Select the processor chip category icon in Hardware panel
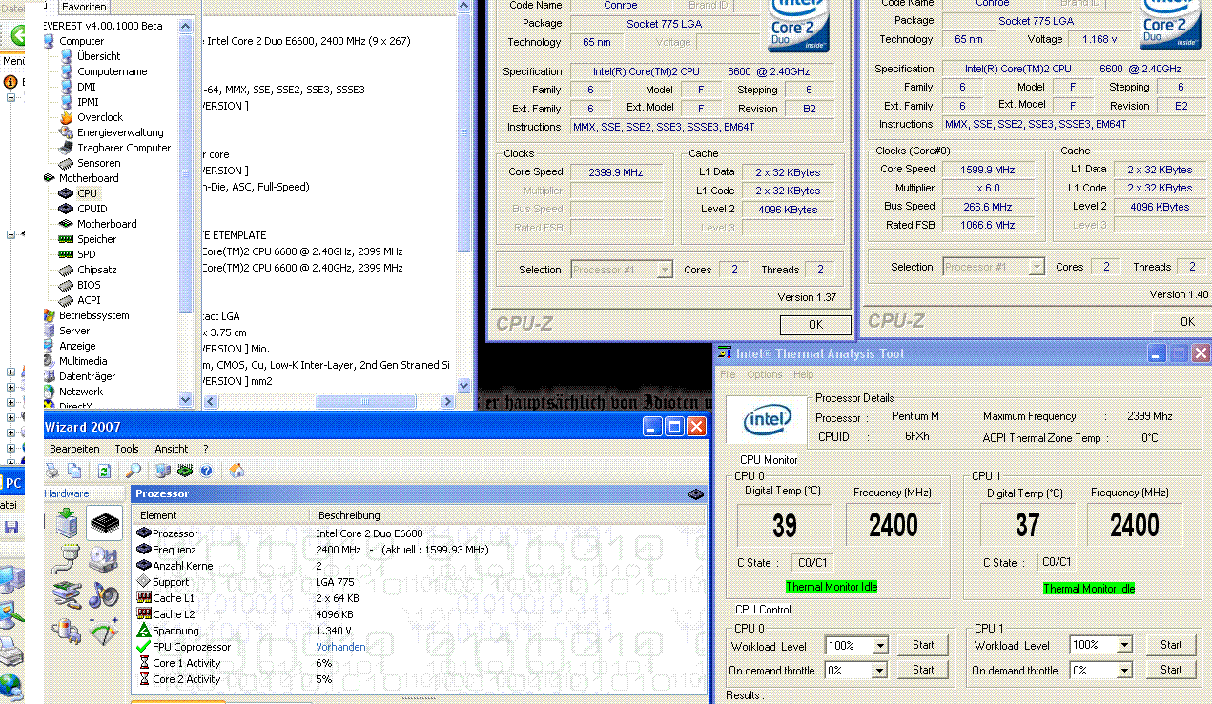 [105, 523]
